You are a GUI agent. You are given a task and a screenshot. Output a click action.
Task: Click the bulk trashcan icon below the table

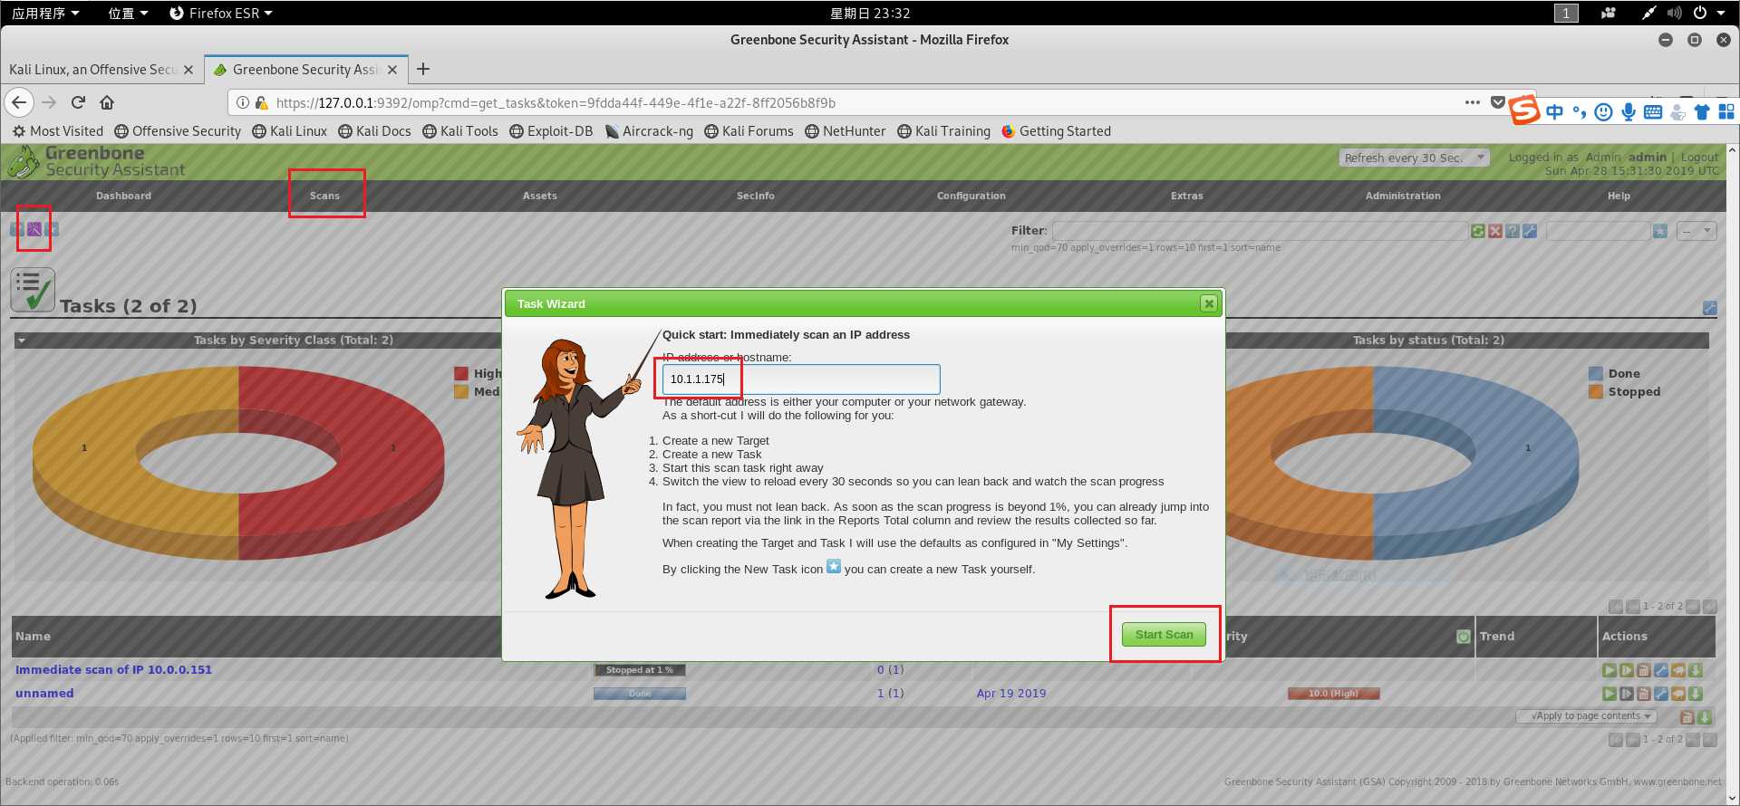pos(1687,716)
